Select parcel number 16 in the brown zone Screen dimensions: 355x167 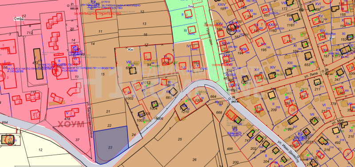coord(146,34)
